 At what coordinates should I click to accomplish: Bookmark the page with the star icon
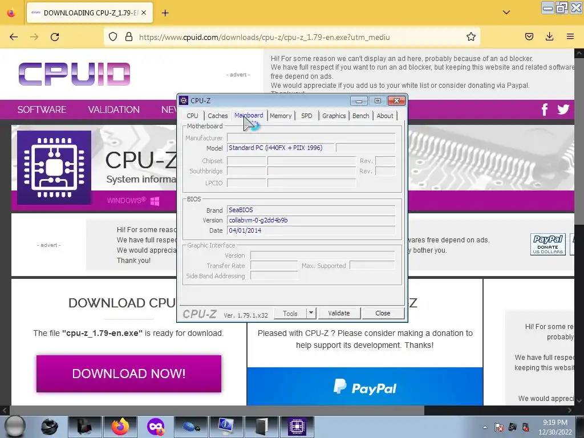[471, 37]
